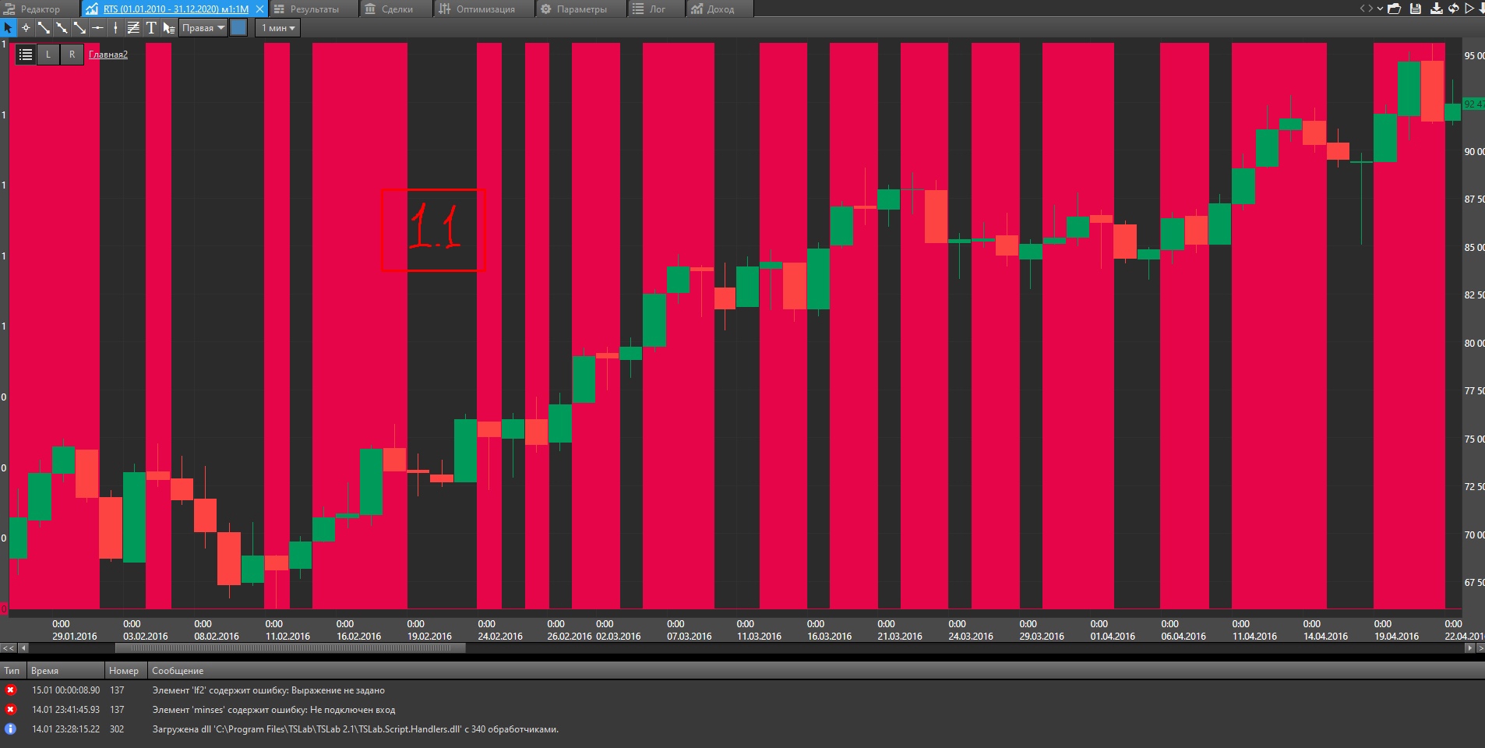
Task: Click the error icon for the 'minses' message
Action: [11, 710]
